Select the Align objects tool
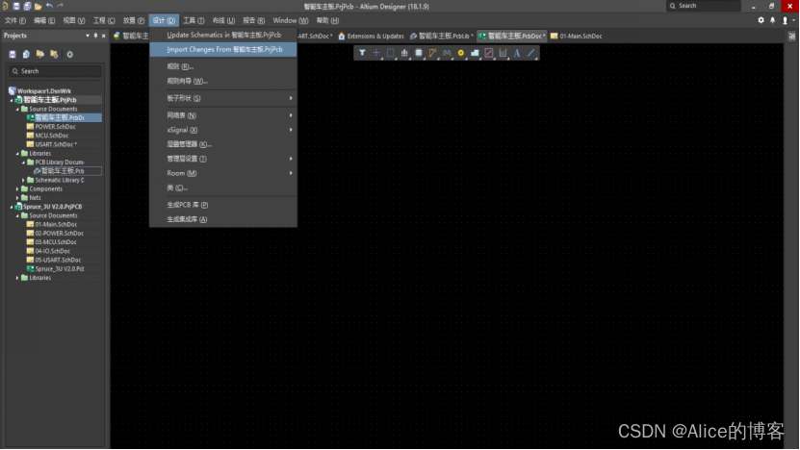 click(404, 53)
